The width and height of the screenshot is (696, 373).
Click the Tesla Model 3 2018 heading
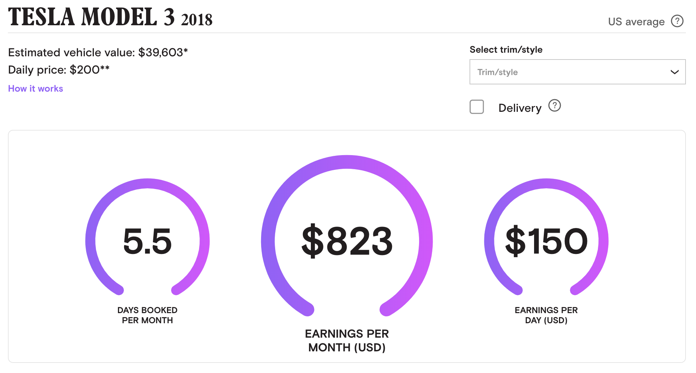[110, 17]
